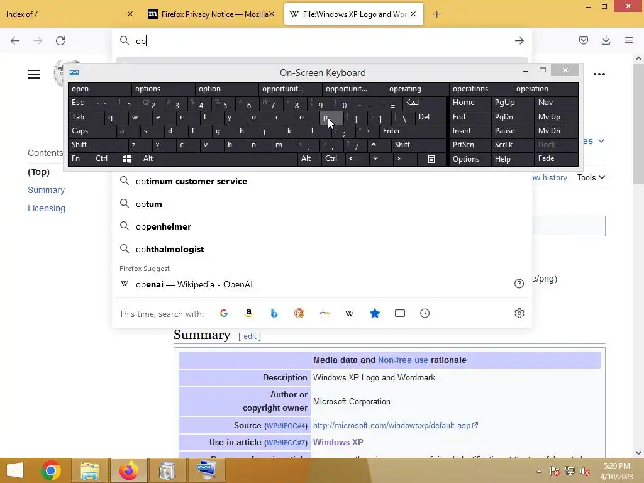Select 'ophthalmologist' search suggestion

click(321, 249)
